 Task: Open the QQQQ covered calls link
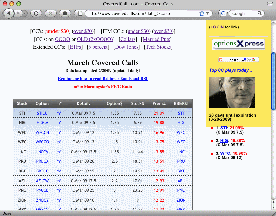pyautogui.click(x=62, y=39)
